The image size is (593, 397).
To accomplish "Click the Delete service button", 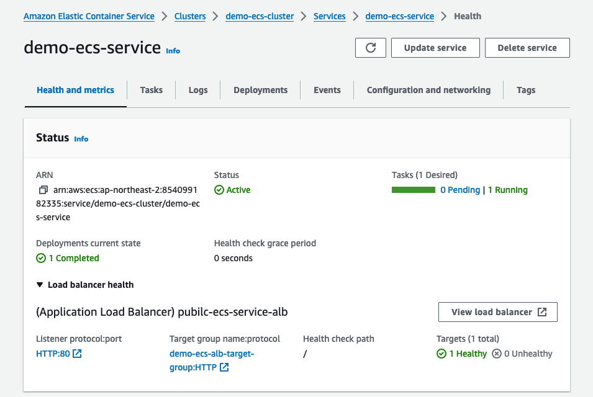I will point(527,48).
